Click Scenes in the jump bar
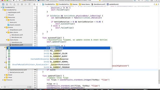160x90 pixels. point(74,4)
